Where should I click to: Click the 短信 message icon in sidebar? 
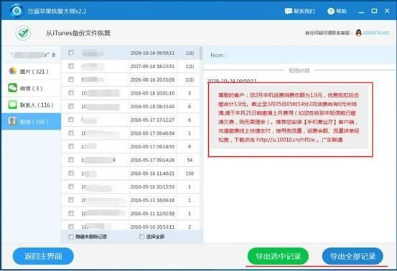click(x=12, y=121)
